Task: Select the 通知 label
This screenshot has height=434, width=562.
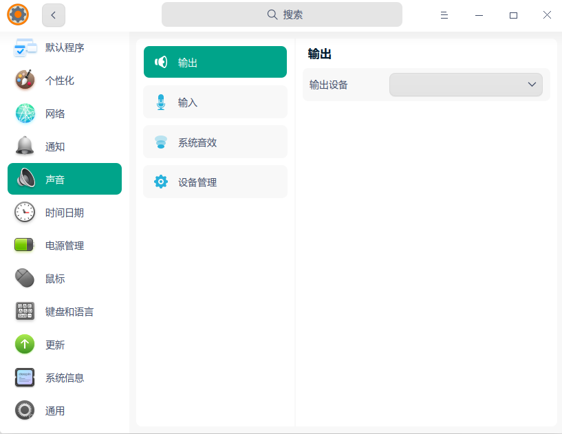Action: tap(55, 147)
